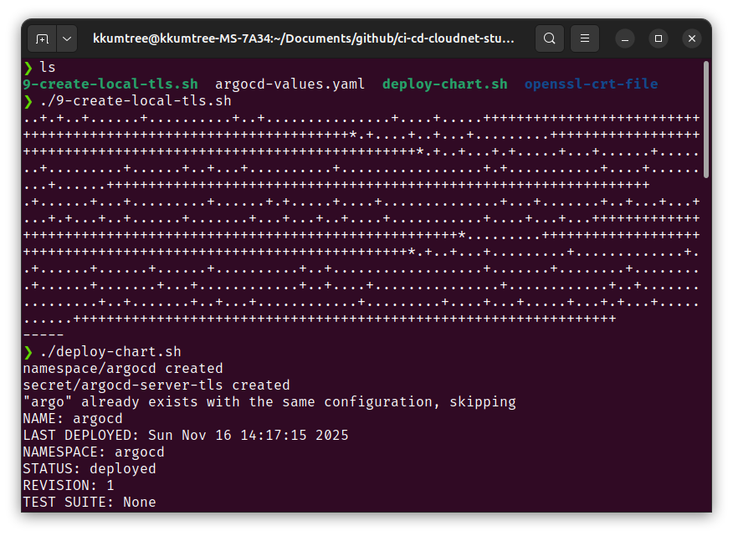Click the deploy-chart.sh file name in ls output
The height and width of the screenshot is (536, 733).
point(445,84)
